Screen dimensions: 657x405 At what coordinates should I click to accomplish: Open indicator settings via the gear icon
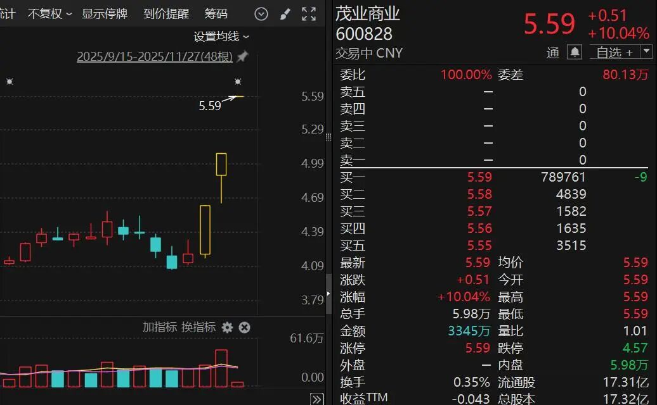227,328
